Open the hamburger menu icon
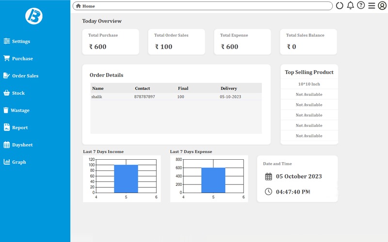The width and height of the screenshot is (388, 242). click(372, 5)
